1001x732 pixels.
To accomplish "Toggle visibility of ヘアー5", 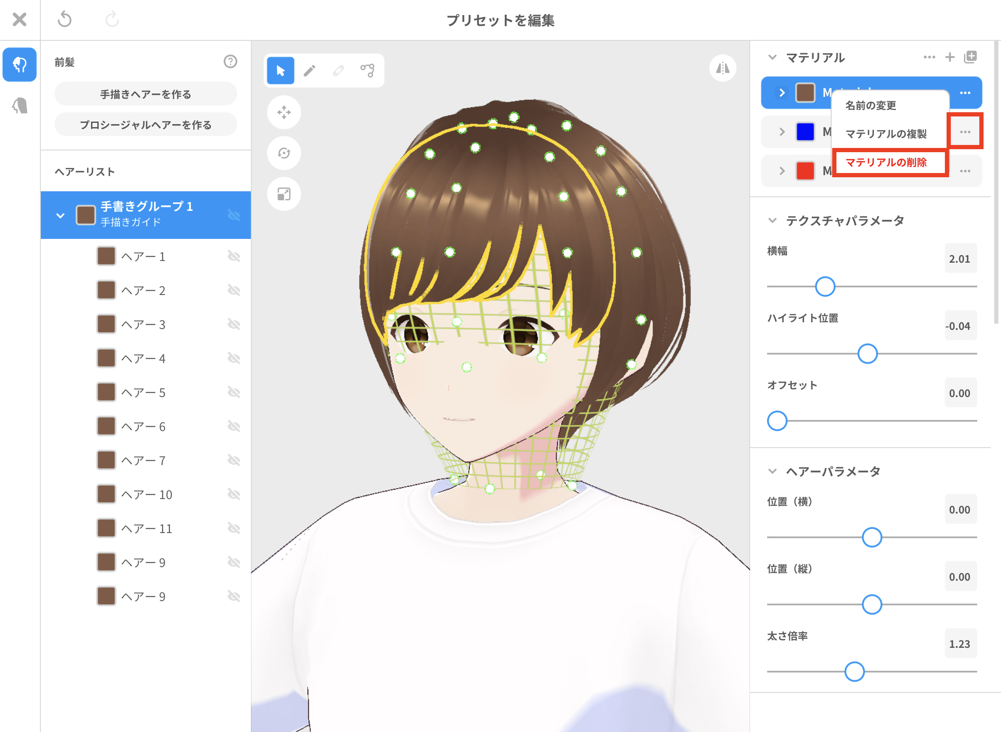I will tap(233, 392).
